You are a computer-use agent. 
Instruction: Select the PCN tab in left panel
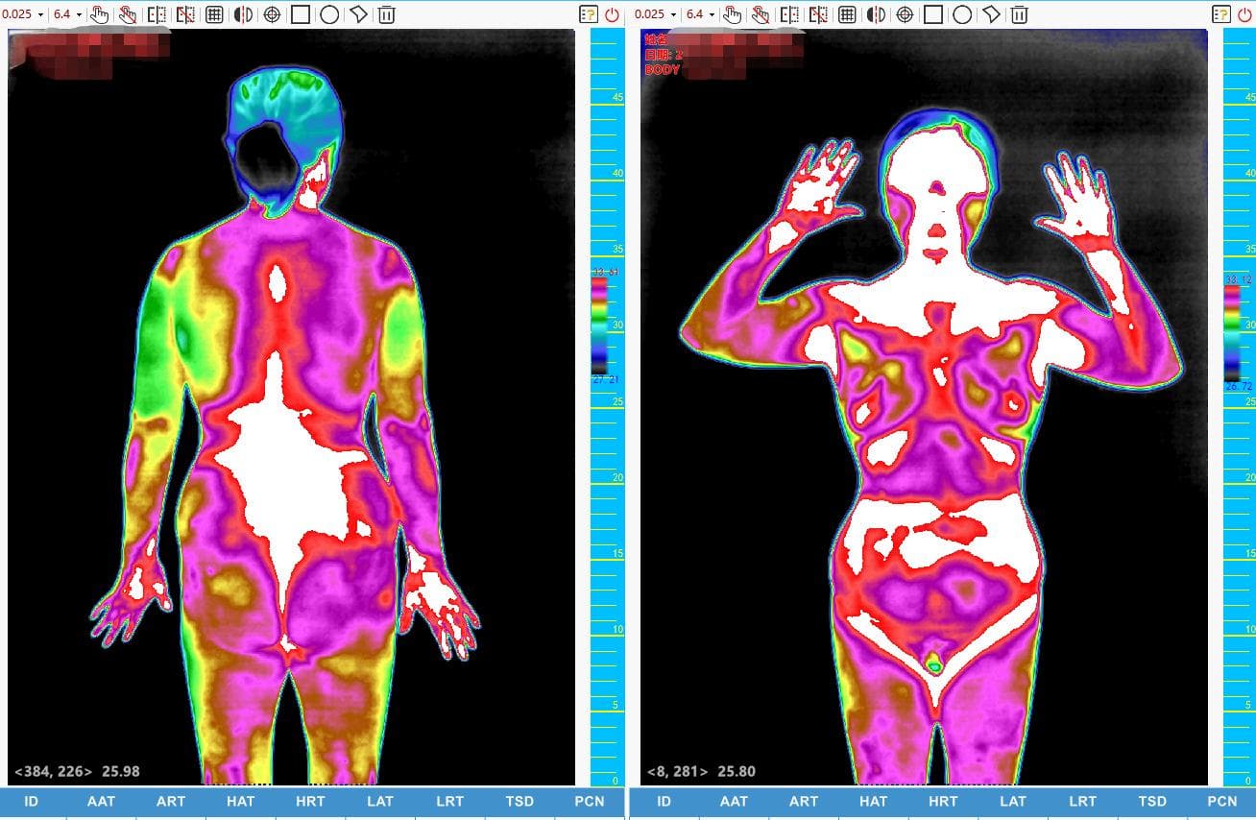(x=589, y=802)
